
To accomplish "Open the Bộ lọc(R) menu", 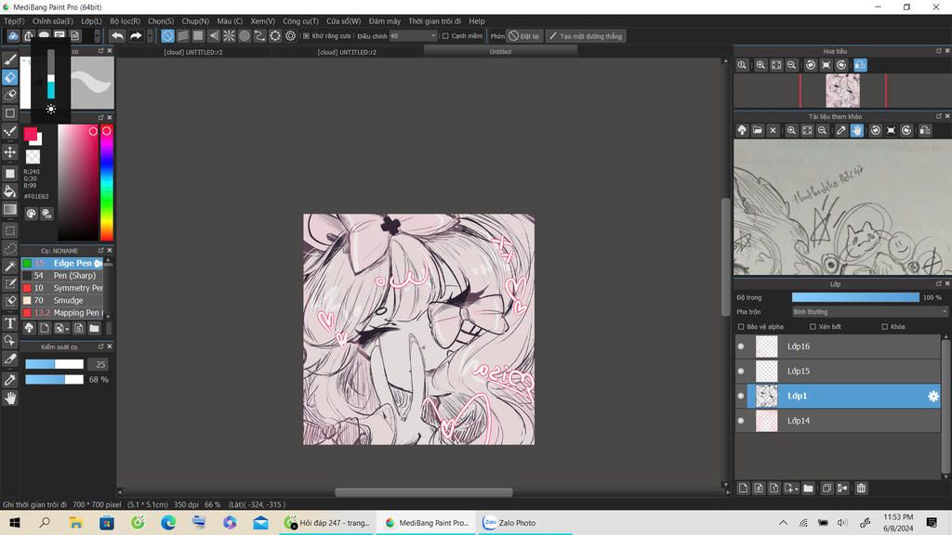I will click(x=126, y=21).
